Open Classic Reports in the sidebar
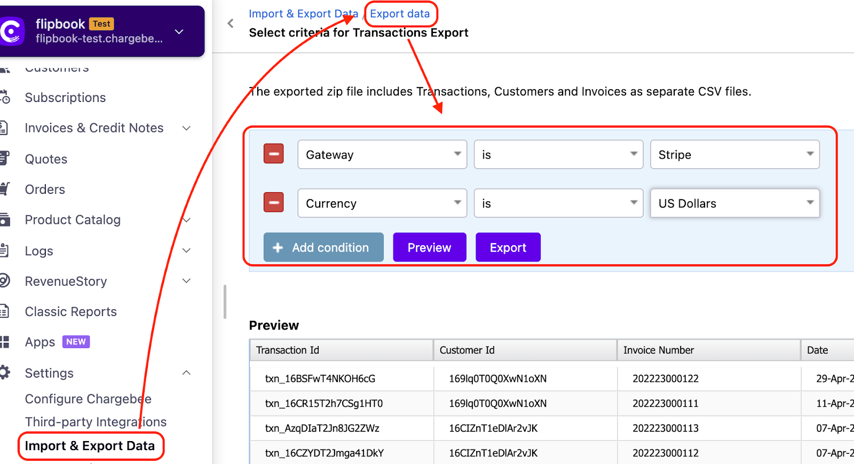The width and height of the screenshot is (854, 464). pyautogui.click(x=70, y=312)
